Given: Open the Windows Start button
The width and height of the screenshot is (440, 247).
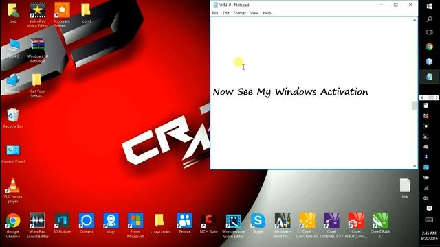Looking at the screenshot, I should coord(429,6).
